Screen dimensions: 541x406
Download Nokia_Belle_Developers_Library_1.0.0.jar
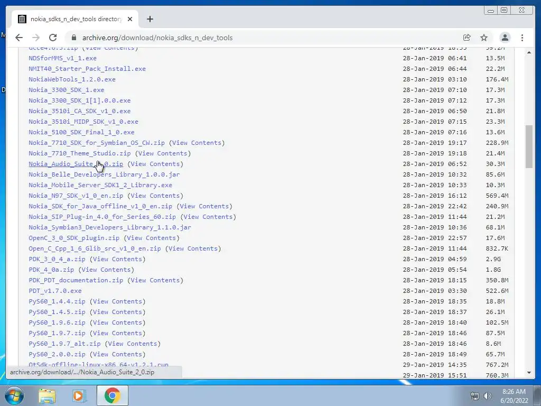click(104, 174)
